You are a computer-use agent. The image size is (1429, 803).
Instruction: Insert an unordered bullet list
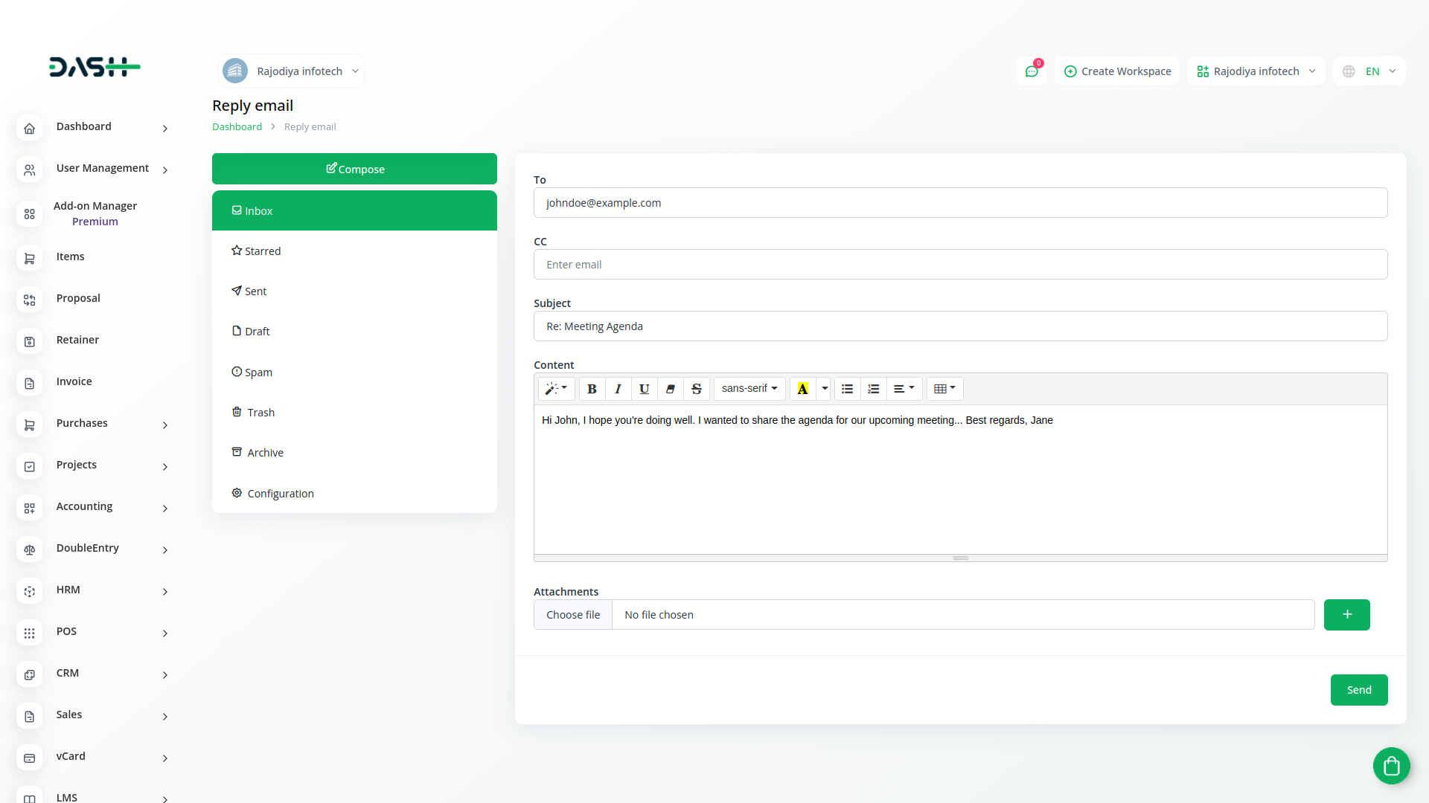click(x=847, y=389)
